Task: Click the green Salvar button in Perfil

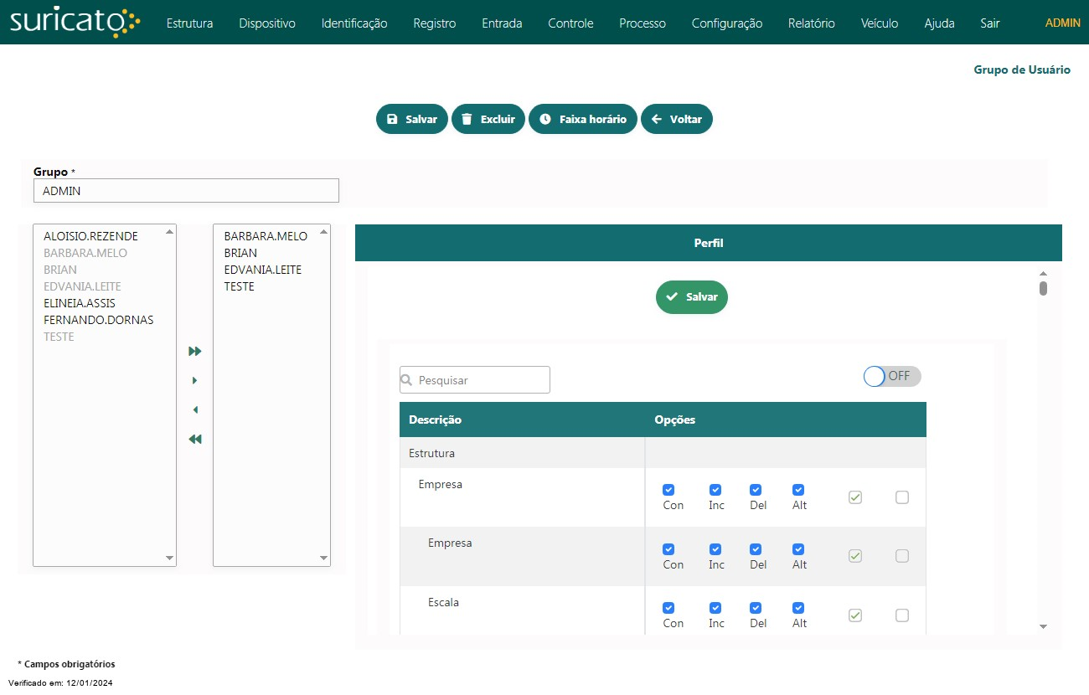Action: click(691, 297)
